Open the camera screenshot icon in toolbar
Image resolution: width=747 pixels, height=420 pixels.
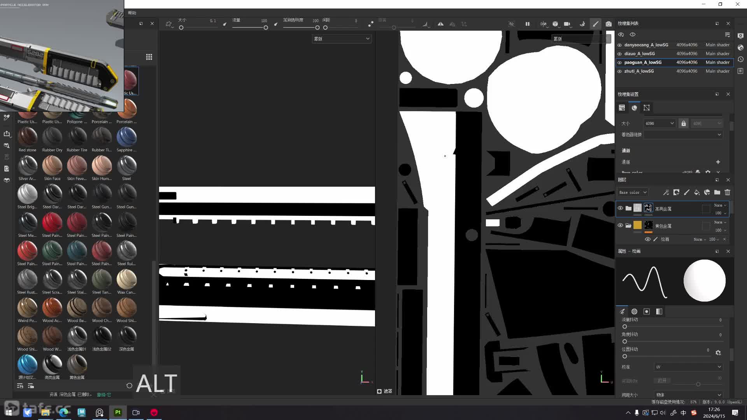click(608, 24)
